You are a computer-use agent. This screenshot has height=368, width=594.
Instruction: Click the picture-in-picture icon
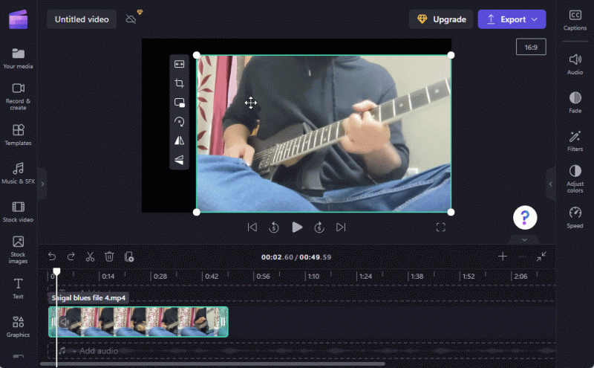[179, 103]
